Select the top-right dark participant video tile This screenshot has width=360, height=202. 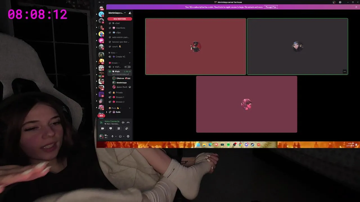coord(298,47)
